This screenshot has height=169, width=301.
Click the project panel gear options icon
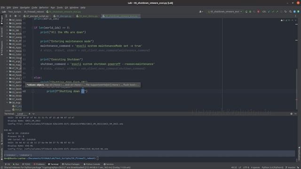point(16,16)
